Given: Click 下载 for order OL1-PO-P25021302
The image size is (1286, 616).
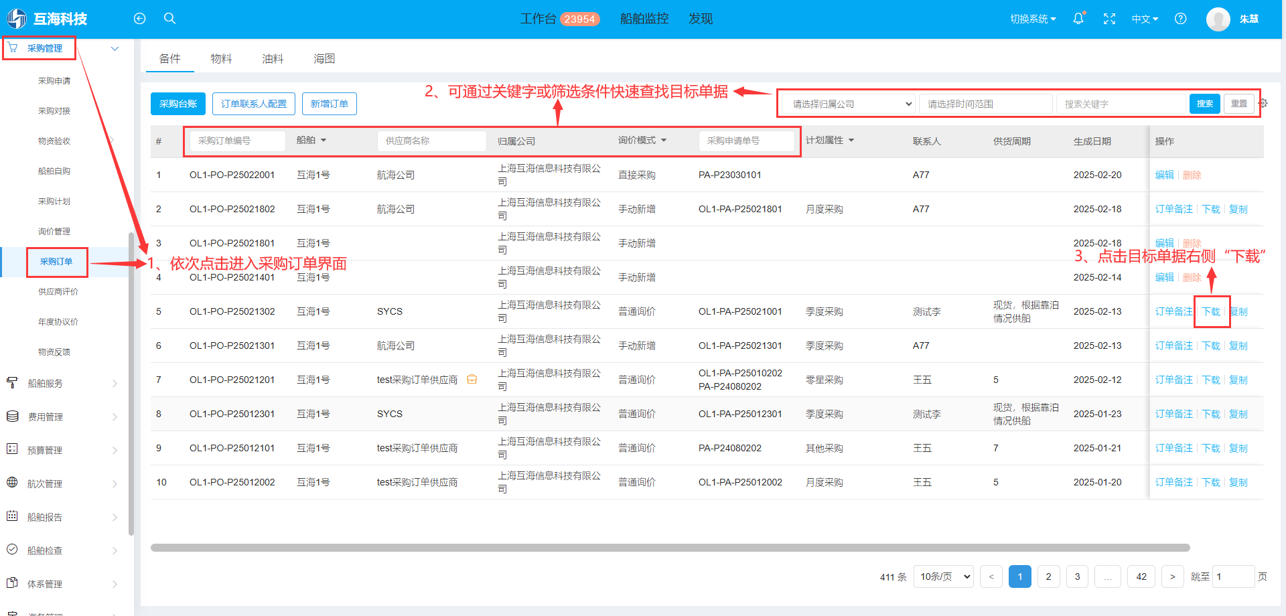Looking at the screenshot, I should point(1211,312).
